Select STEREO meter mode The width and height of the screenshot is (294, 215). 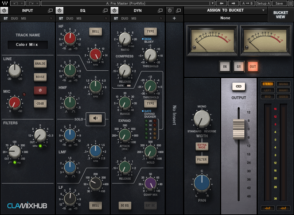(267, 84)
